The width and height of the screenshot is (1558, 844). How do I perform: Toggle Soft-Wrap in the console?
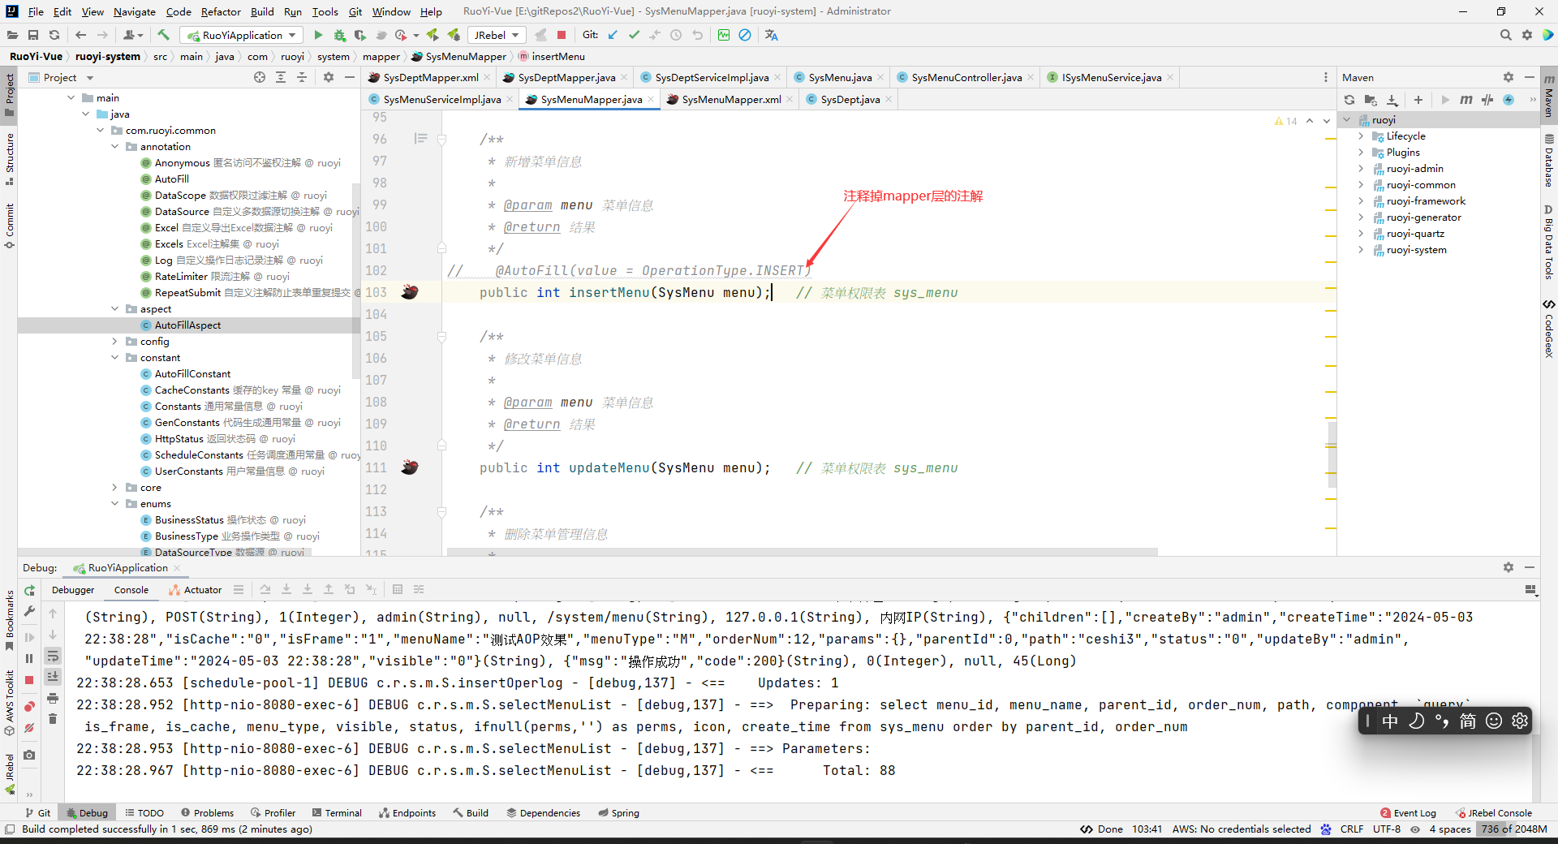click(x=53, y=656)
